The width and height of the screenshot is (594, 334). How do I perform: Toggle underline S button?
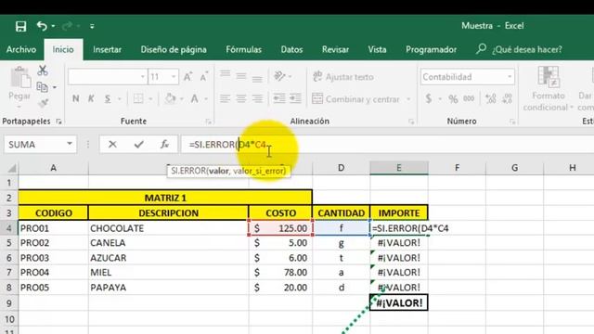[108, 99]
